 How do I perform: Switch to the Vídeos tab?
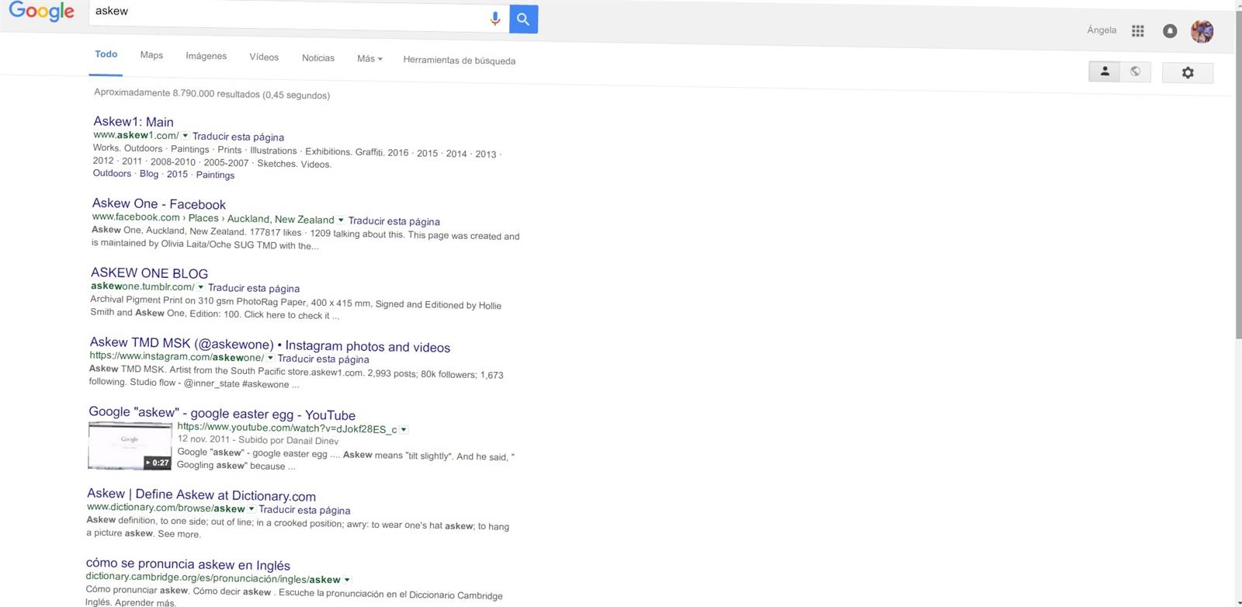pos(264,57)
